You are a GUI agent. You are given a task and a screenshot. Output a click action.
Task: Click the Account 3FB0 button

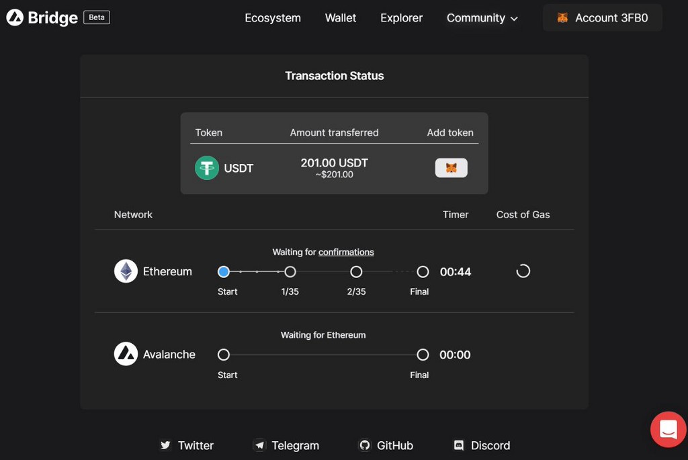click(x=603, y=17)
